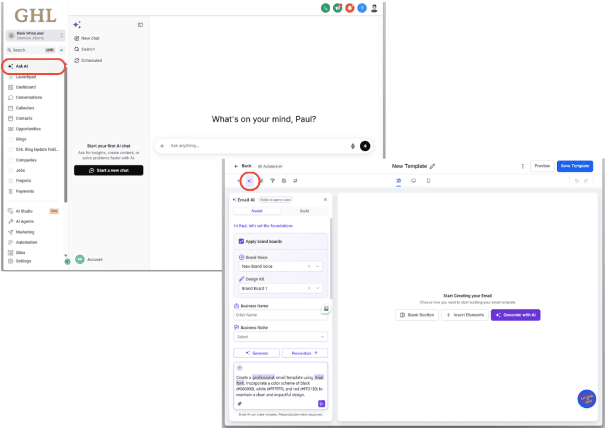Open the megaphone announcements icon
This screenshot has width=605, height=428.
(337, 8)
